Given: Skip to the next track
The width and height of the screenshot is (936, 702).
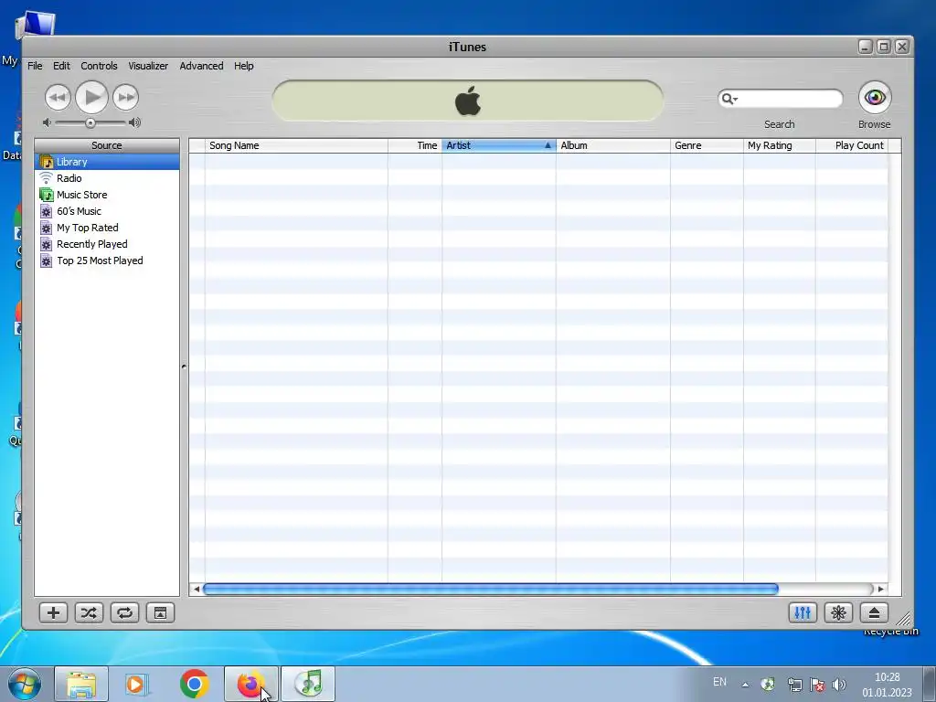Looking at the screenshot, I should (x=125, y=97).
